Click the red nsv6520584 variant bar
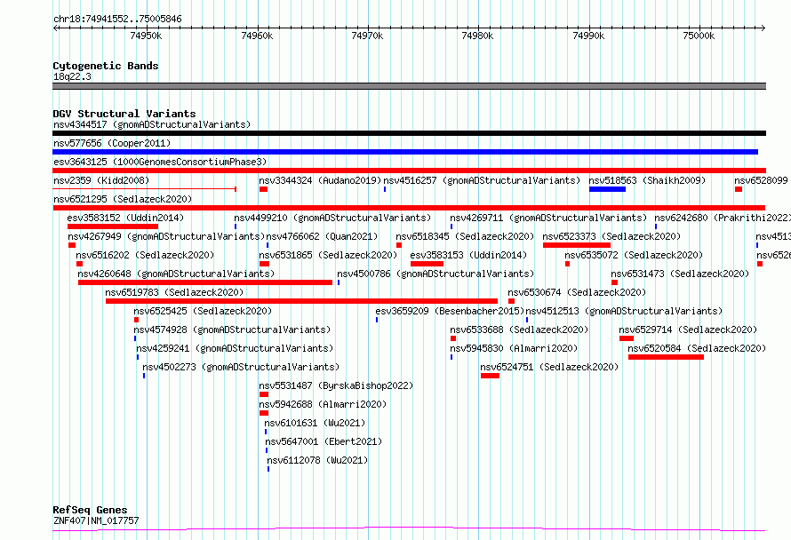 coord(666,357)
